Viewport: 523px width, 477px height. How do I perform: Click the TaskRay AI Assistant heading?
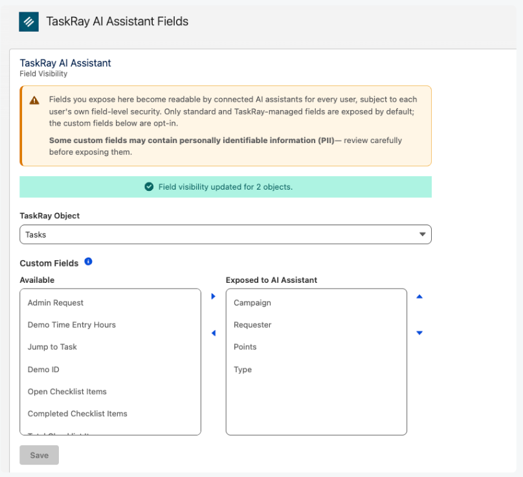pyautogui.click(x=65, y=63)
